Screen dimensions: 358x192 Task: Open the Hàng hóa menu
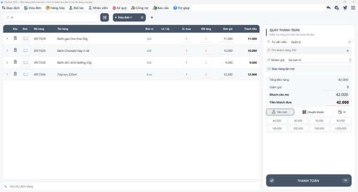click(x=55, y=8)
